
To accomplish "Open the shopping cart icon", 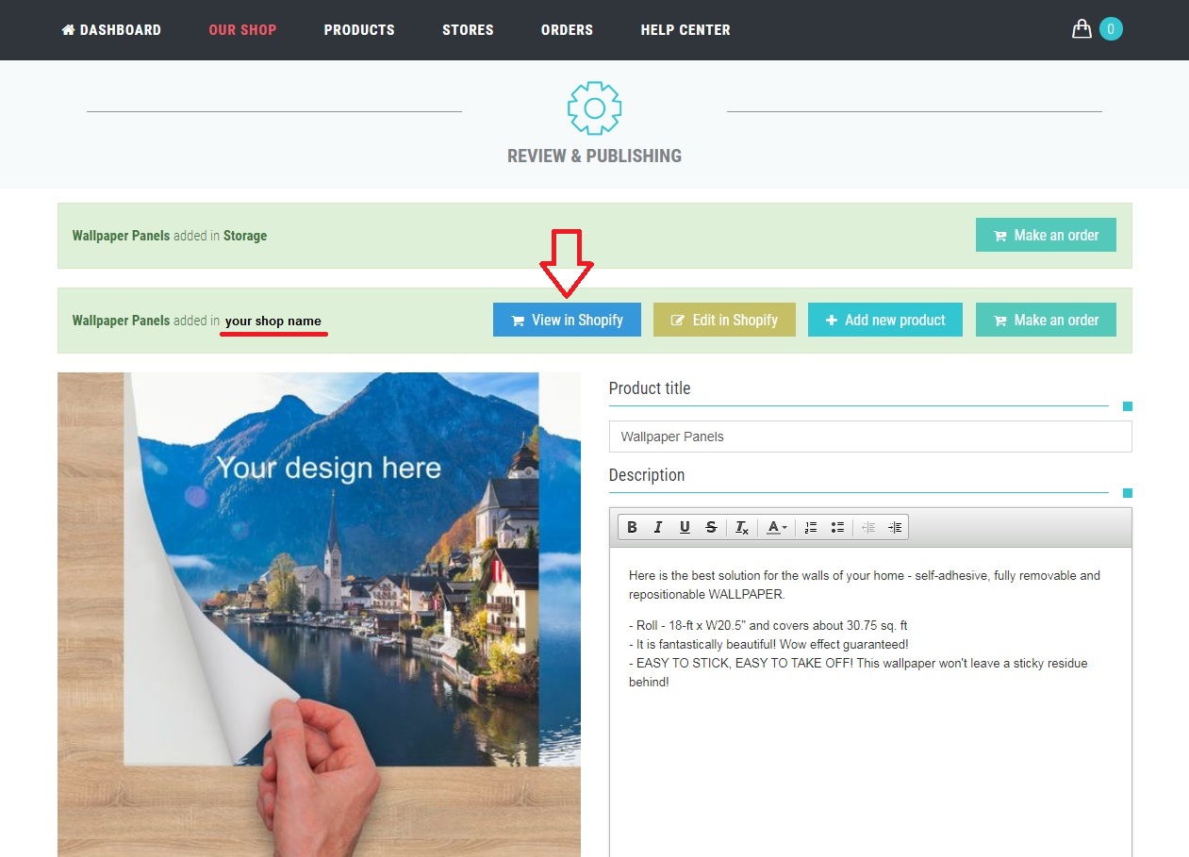I will click(x=1082, y=29).
